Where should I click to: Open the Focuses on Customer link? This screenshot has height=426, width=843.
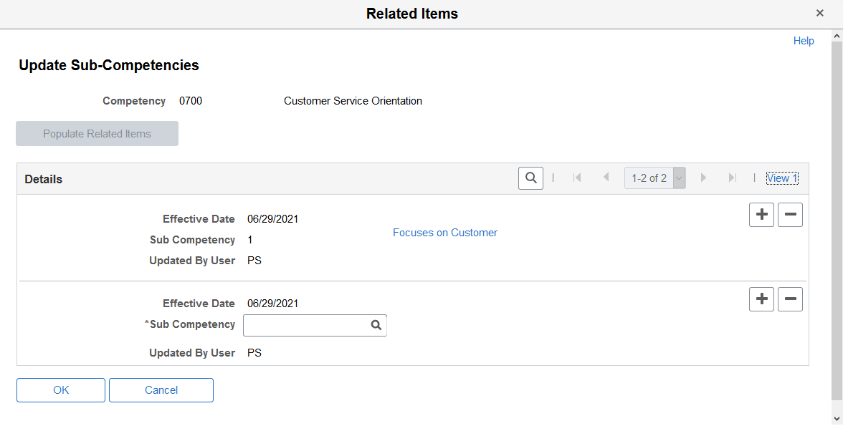(445, 233)
